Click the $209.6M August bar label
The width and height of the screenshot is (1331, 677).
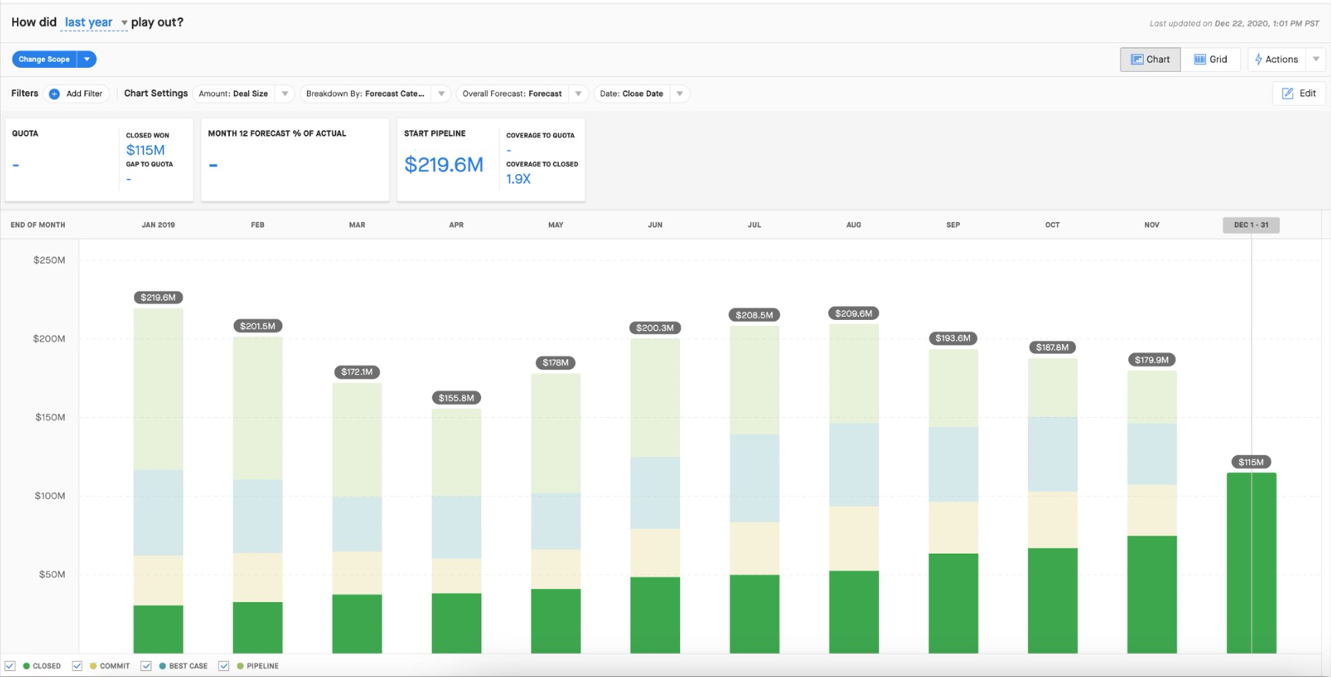coord(854,314)
